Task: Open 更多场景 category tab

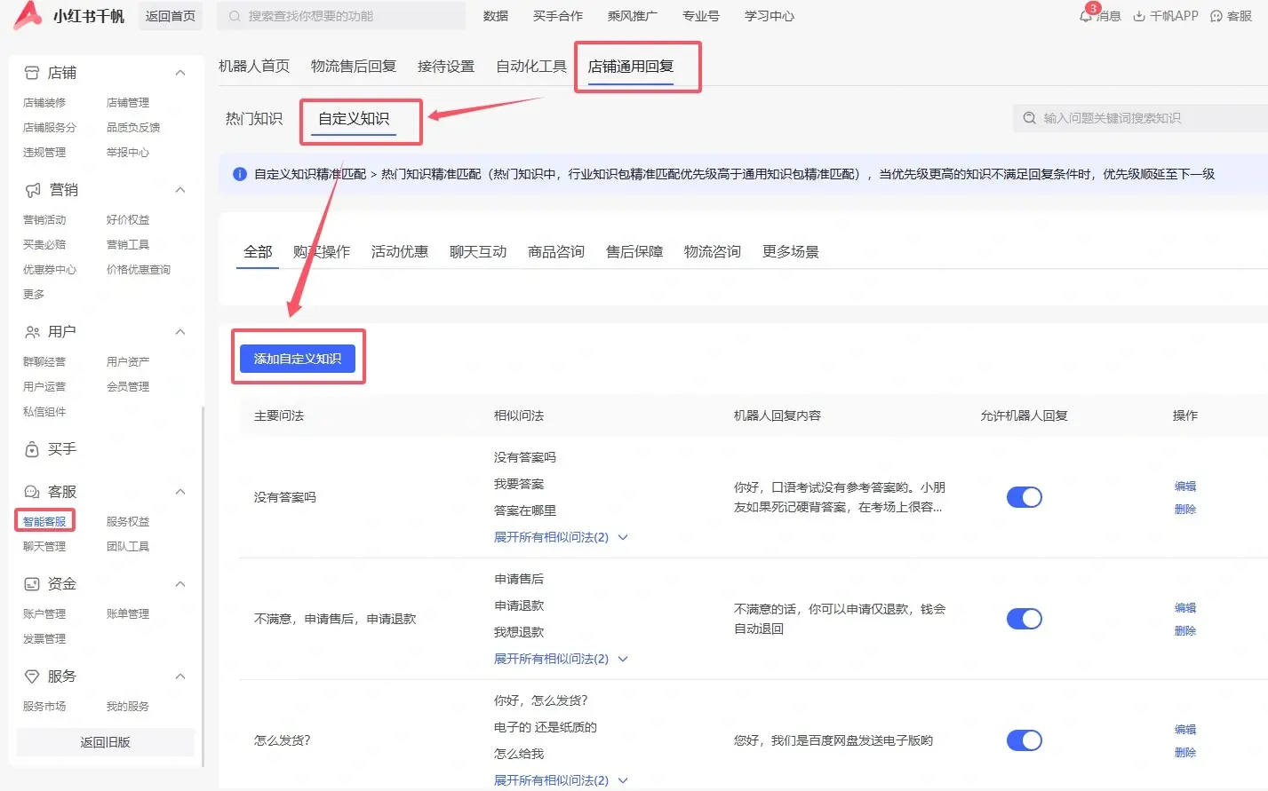Action: [791, 252]
